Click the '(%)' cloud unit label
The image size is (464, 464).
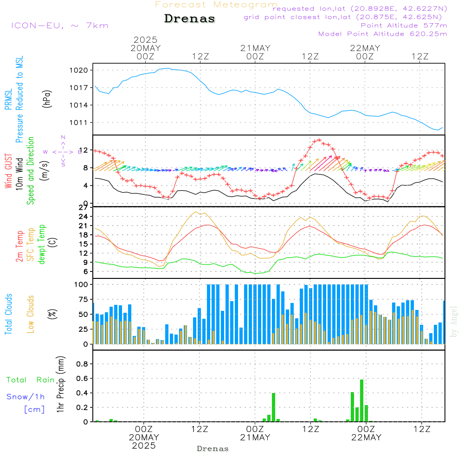[x=52, y=314]
